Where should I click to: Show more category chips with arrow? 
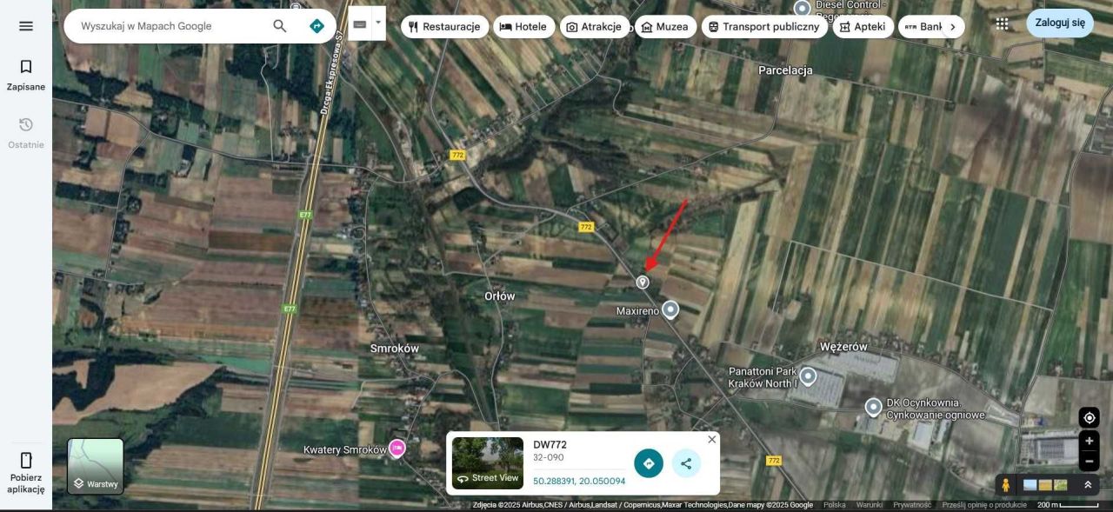point(953,27)
